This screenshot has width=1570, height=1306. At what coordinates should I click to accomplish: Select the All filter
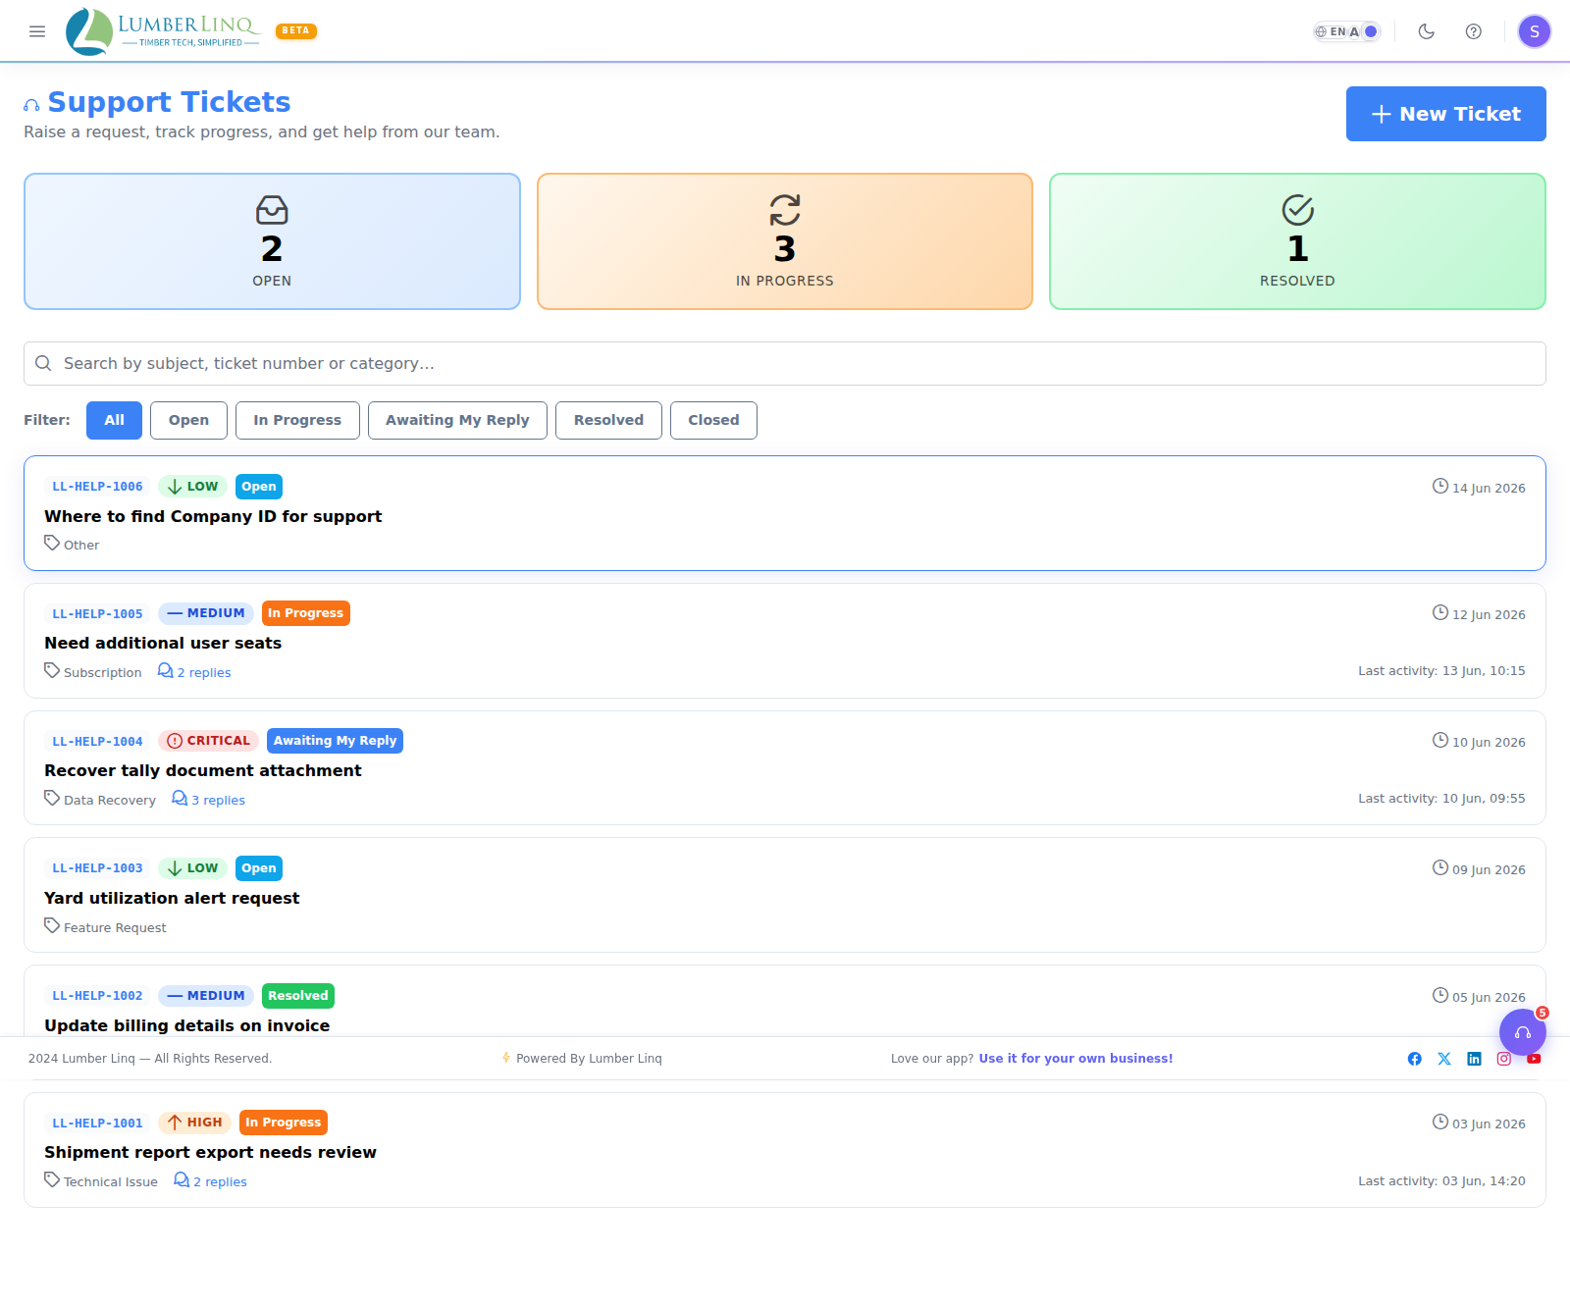[114, 420]
